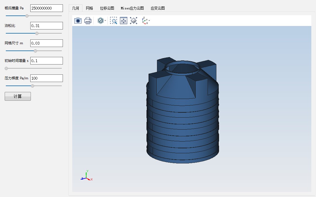Click the 初始时间增量 s label
Image resolution: width=316 pixels, height=197 pixels.
click(17, 61)
